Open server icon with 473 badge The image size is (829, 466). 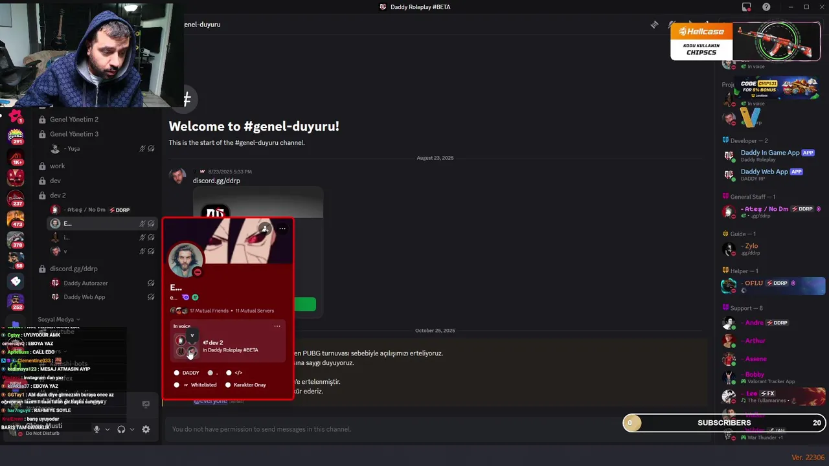click(16, 219)
